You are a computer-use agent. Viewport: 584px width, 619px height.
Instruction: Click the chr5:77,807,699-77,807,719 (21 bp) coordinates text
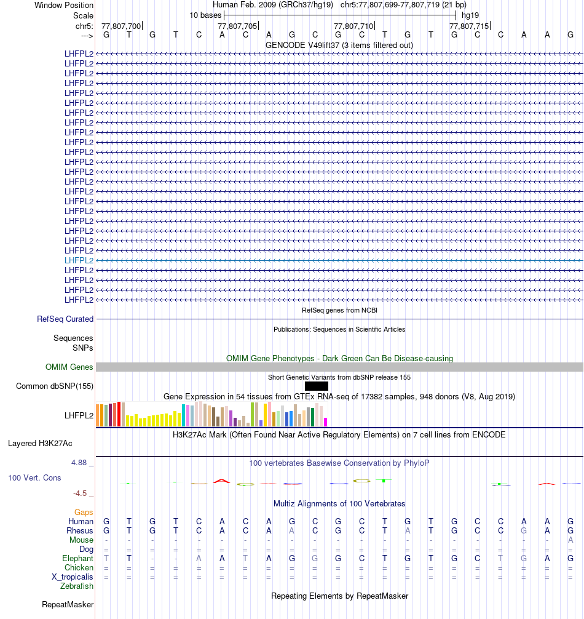[x=403, y=5]
